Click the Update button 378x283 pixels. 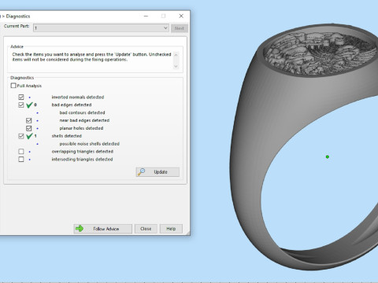tap(157, 172)
